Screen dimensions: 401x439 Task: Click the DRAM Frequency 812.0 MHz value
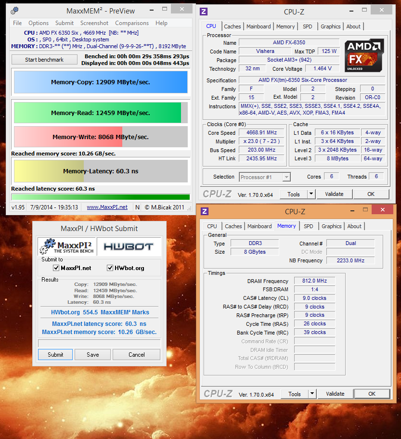[x=314, y=281]
